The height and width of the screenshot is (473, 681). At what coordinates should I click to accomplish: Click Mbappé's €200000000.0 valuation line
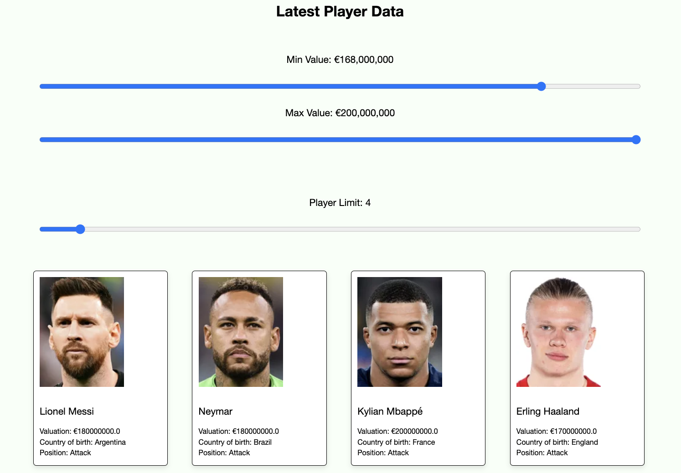coord(397,431)
